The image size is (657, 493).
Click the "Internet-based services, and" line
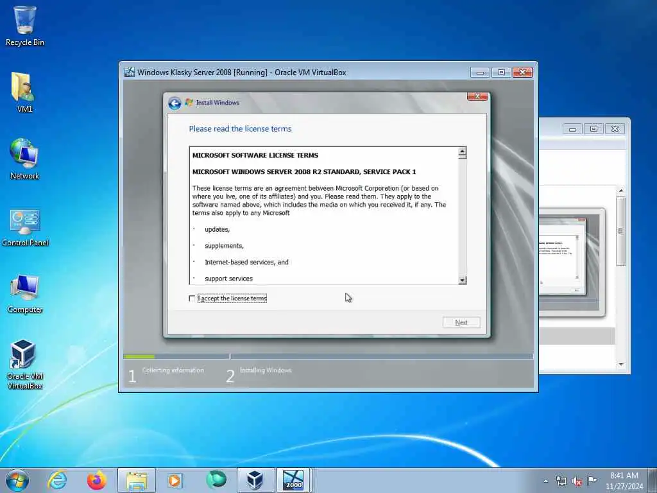click(x=246, y=262)
